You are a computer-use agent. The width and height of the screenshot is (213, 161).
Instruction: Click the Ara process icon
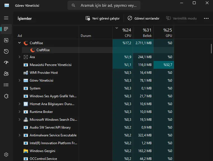pyautogui.click(x=26, y=57)
